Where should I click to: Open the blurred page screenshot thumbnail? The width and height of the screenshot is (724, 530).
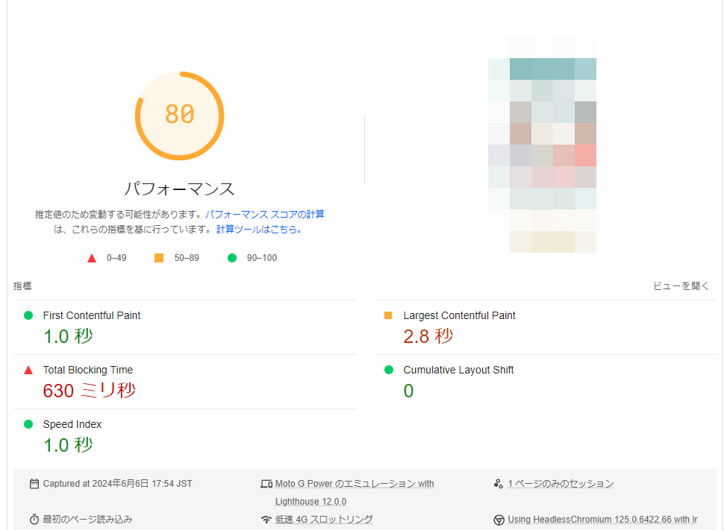tap(553, 145)
